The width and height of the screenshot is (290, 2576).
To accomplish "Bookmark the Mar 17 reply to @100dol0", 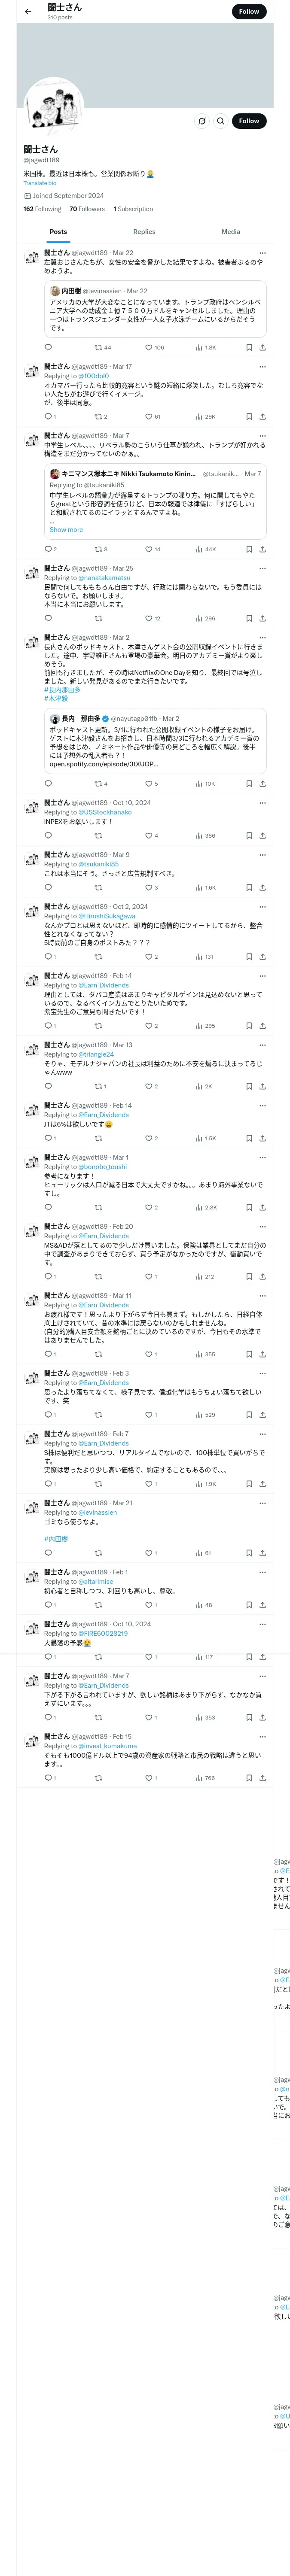I will (x=249, y=416).
